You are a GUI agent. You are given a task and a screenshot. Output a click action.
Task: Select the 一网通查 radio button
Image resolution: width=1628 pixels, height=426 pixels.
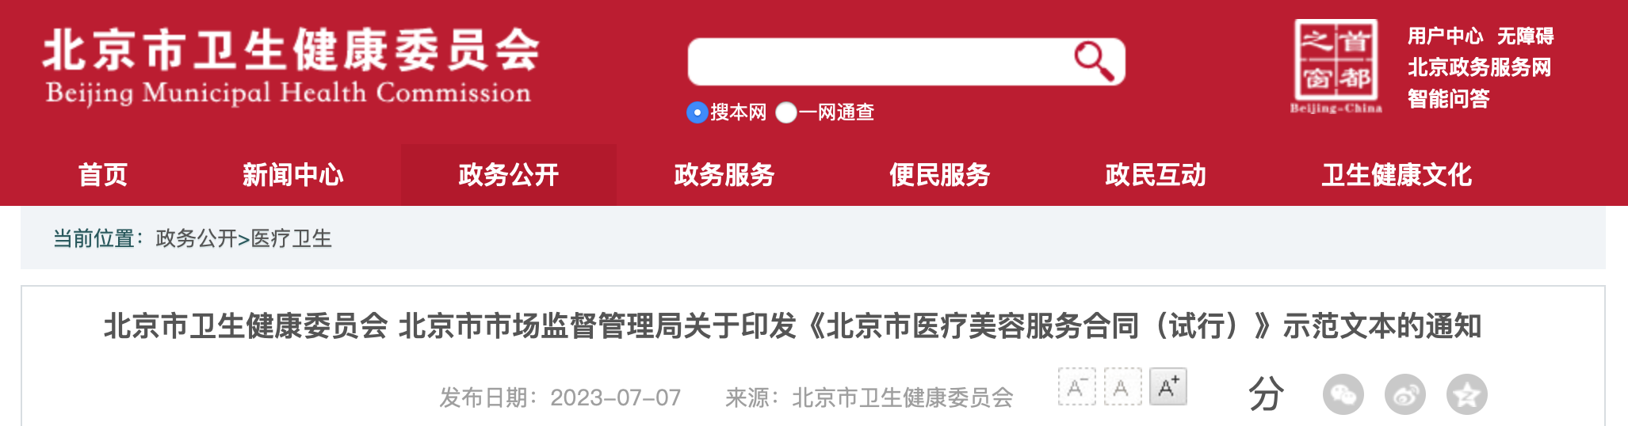pos(785,112)
